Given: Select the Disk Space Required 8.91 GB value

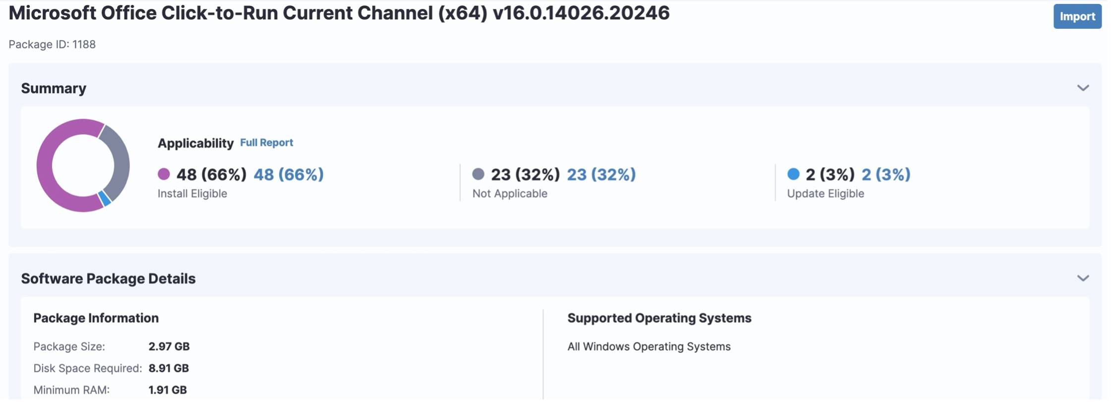Looking at the screenshot, I should point(169,368).
